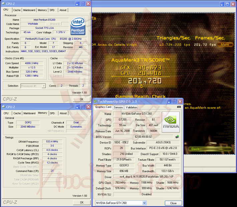
Task: Open Mainboard tab in top CPU-Z window
Action: click(29, 10)
